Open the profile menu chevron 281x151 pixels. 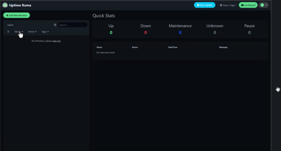(x=266, y=5)
